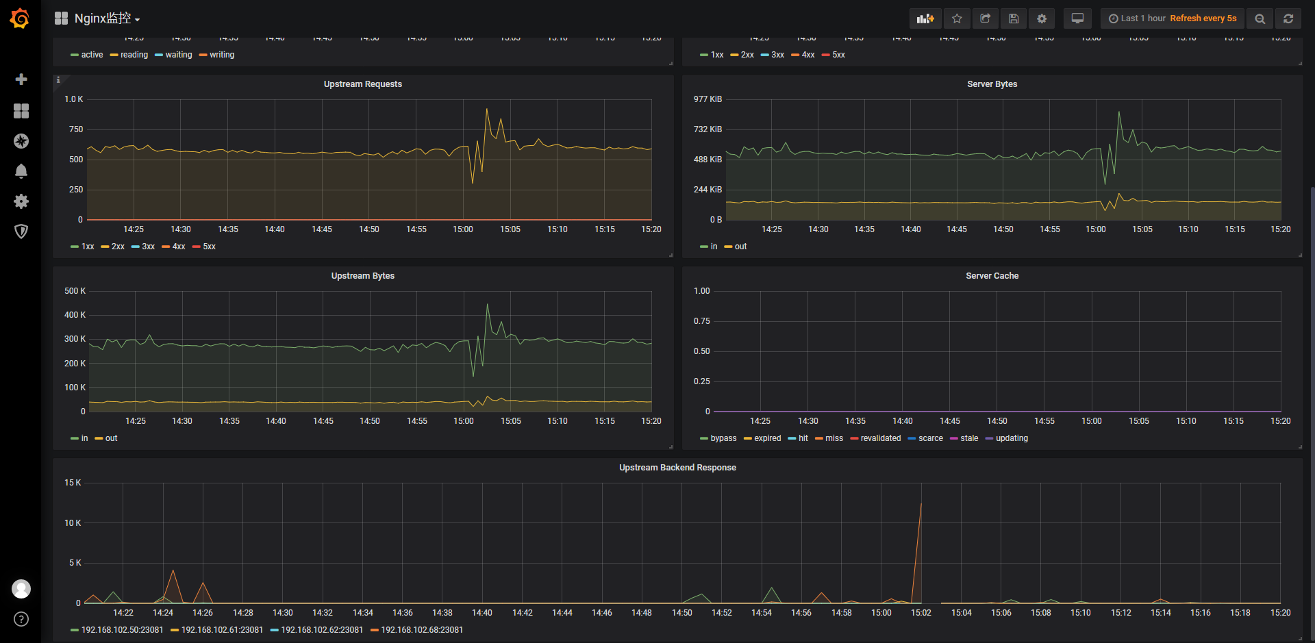Click the share dashboard icon
Screen dimensions: 1315x643
(x=985, y=18)
